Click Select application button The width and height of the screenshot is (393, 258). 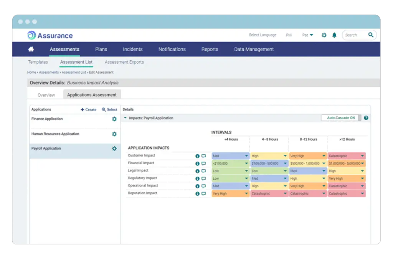point(109,109)
